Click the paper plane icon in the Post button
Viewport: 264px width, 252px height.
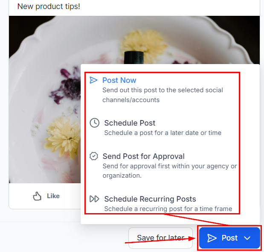[212, 238]
